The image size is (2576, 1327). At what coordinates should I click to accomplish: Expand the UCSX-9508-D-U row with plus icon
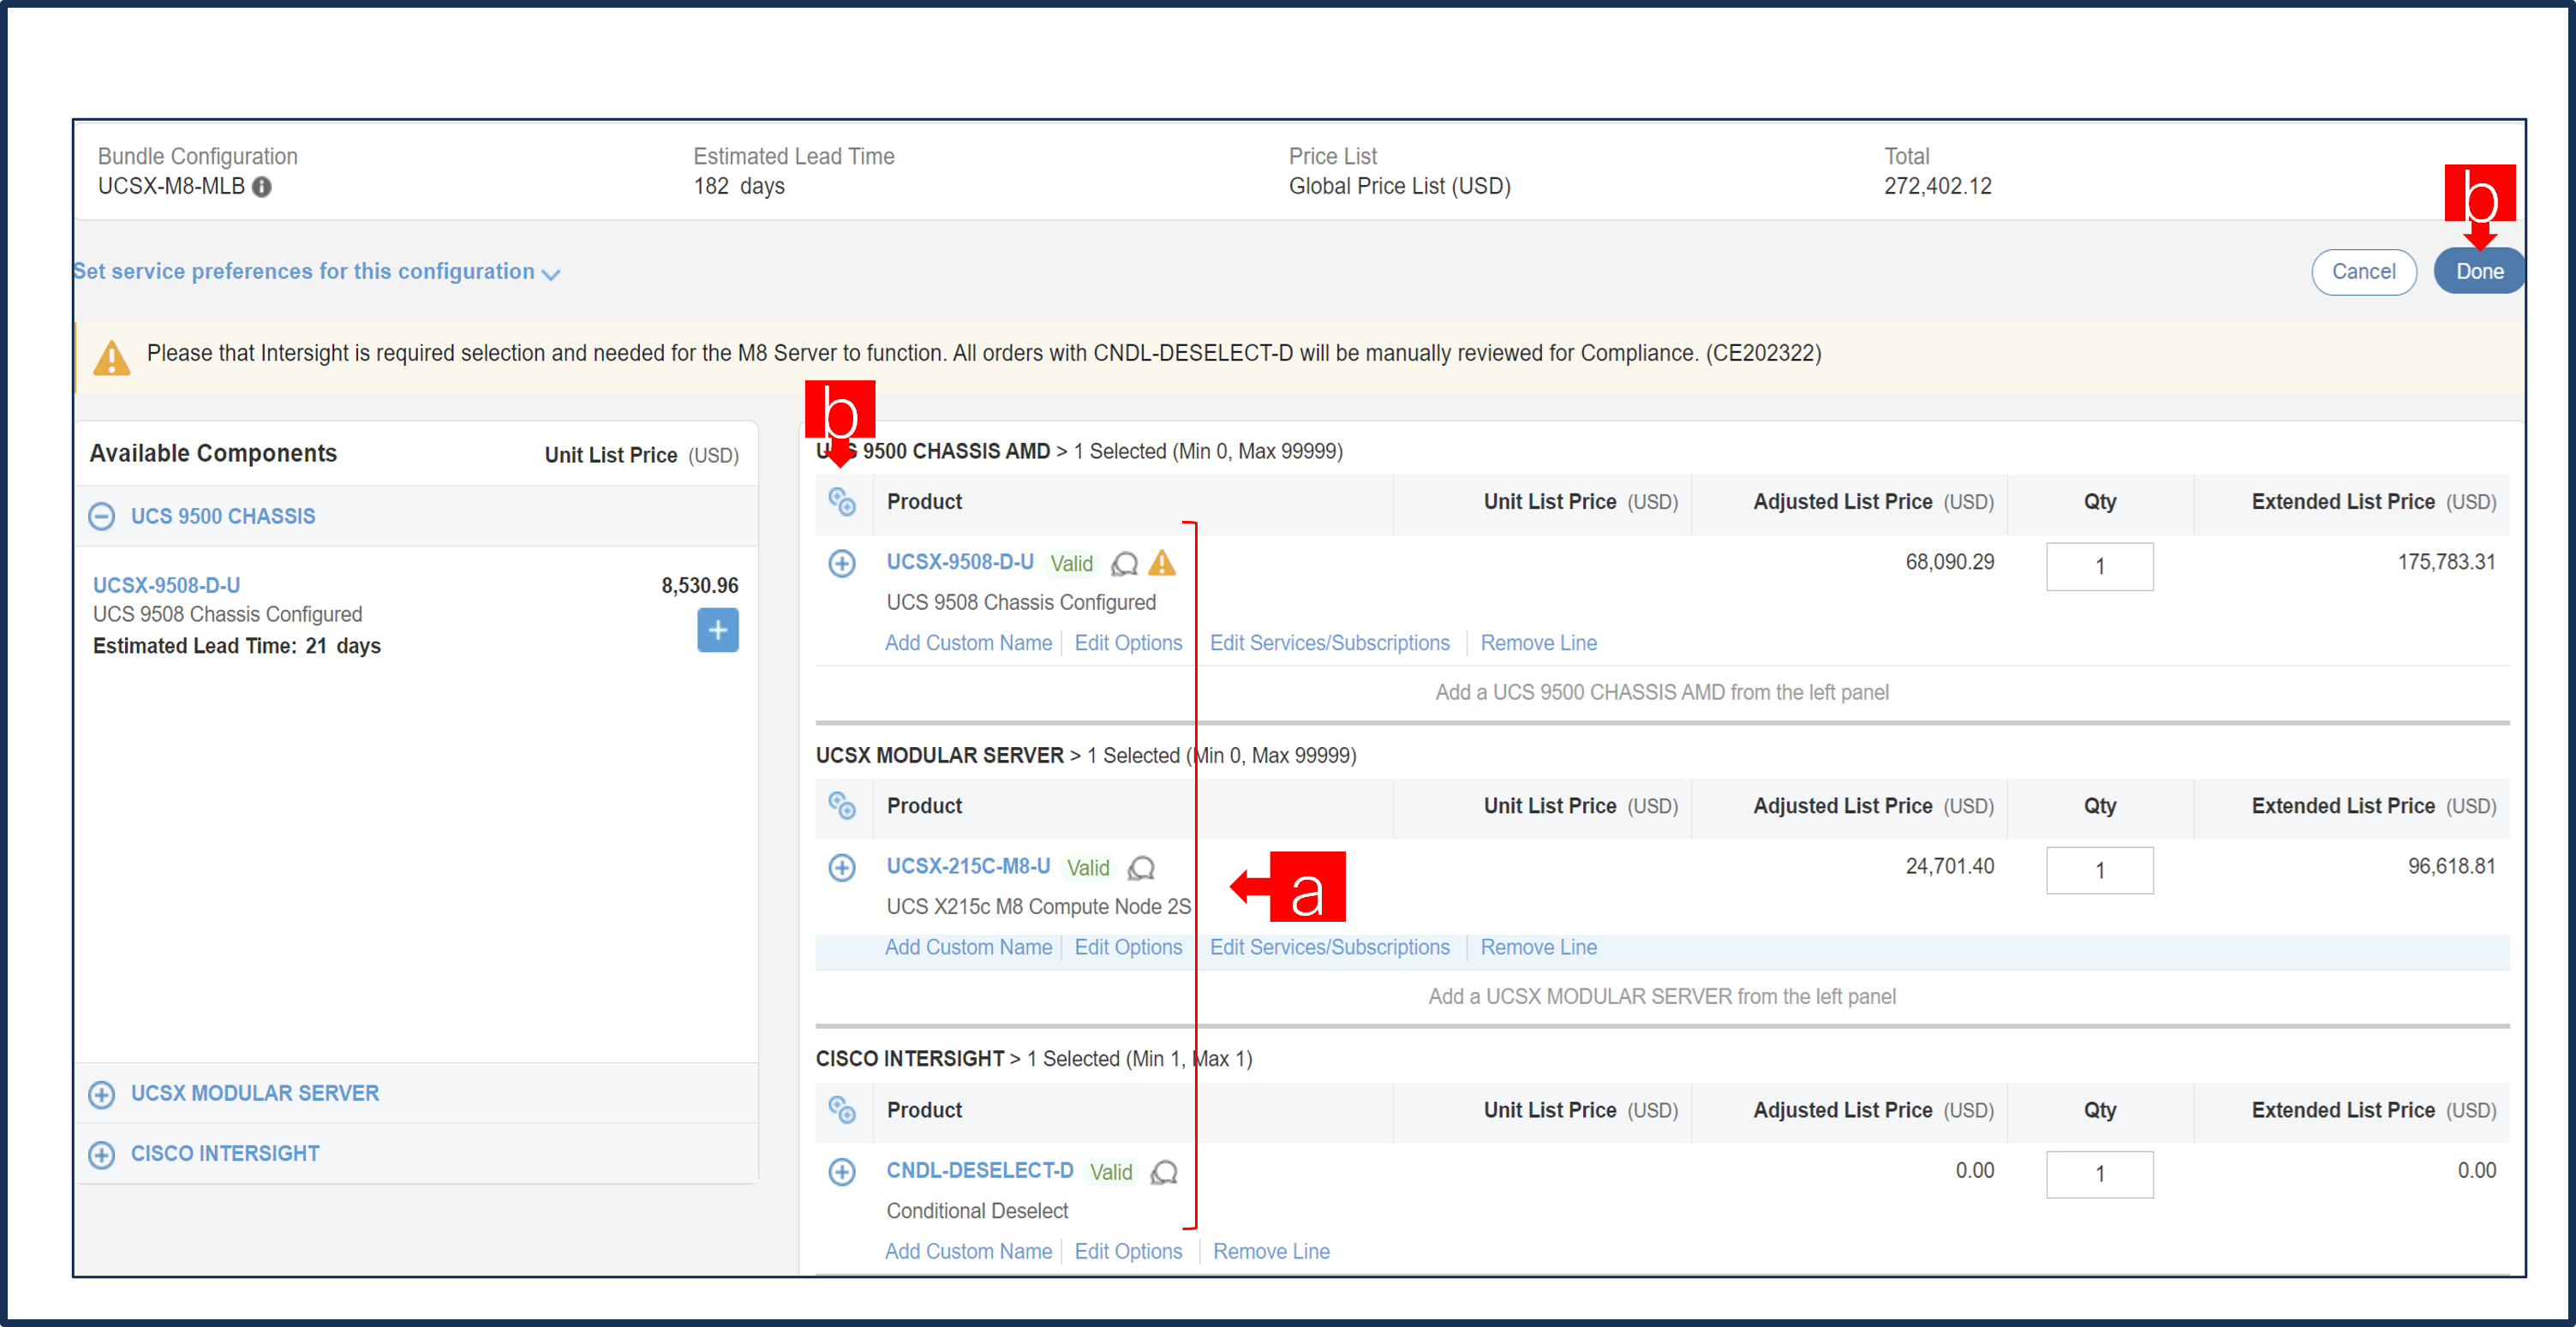(842, 563)
